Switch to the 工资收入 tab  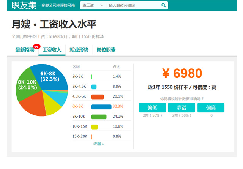(52, 50)
